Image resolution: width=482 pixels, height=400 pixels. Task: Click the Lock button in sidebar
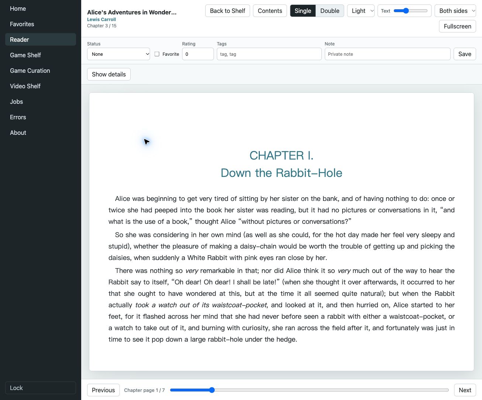coord(41,388)
